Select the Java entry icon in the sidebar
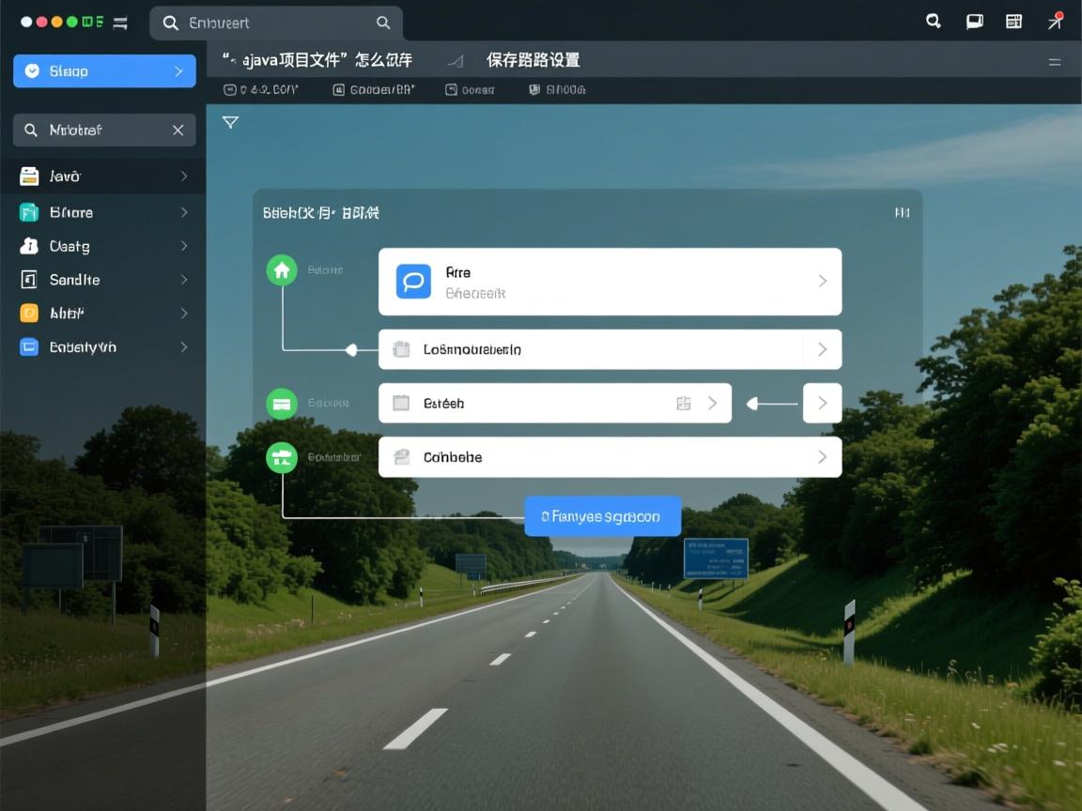1082x811 pixels. tap(28, 176)
